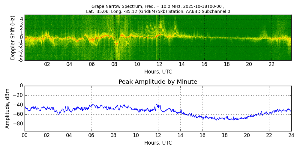Image resolution: width=300 pixels, height=150 pixels.
Task: Click 'Hours, UTC' label below the spectrogram
Action: pyautogui.click(x=158, y=72)
